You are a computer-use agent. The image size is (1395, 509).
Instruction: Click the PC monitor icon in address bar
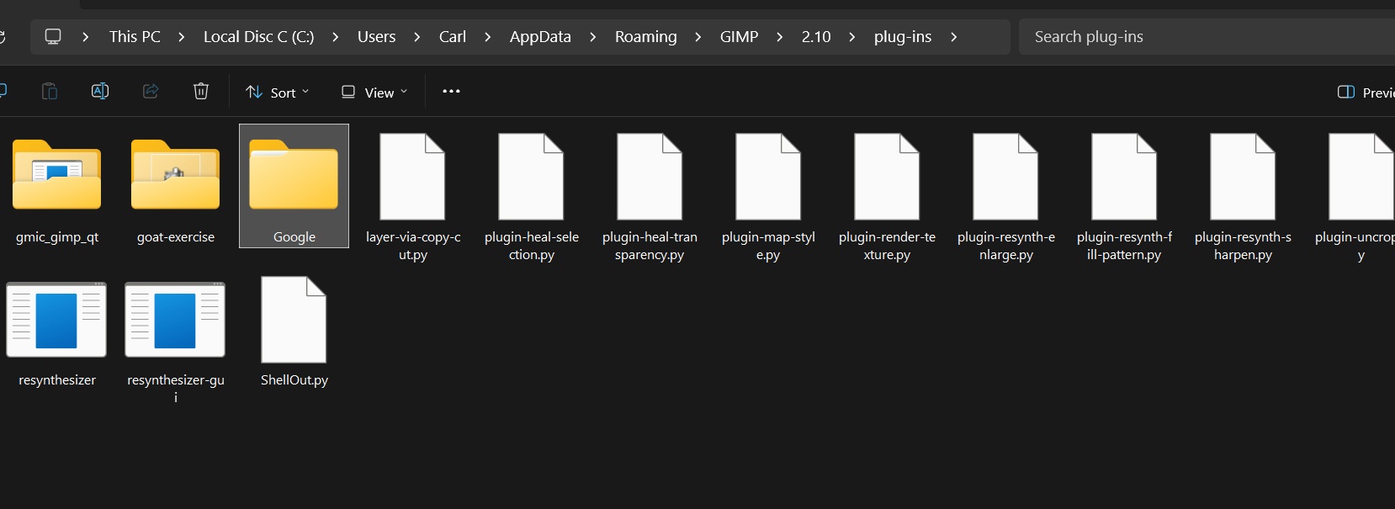[53, 37]
